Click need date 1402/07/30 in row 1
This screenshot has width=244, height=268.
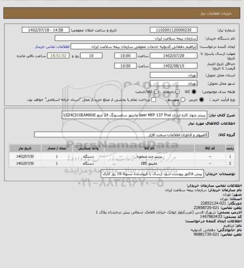click(x=25, y=156)
